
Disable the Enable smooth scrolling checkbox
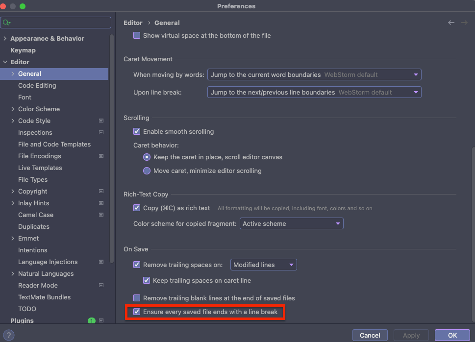click(x=137, y=131)
